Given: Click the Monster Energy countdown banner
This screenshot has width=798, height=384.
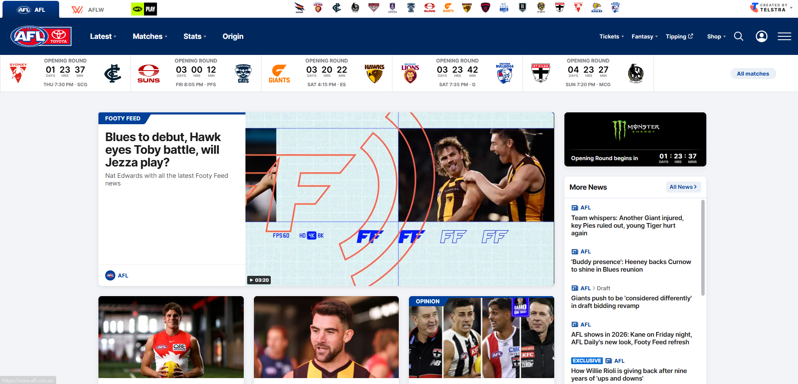Looking at the screenshot, I should (635, 139).
